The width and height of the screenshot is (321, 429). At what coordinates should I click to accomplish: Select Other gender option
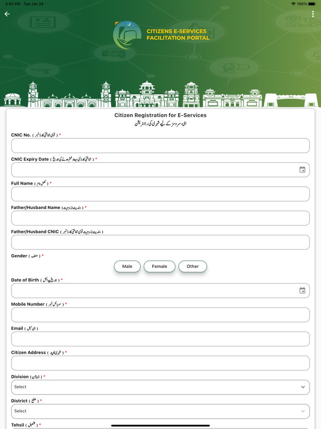193,266
